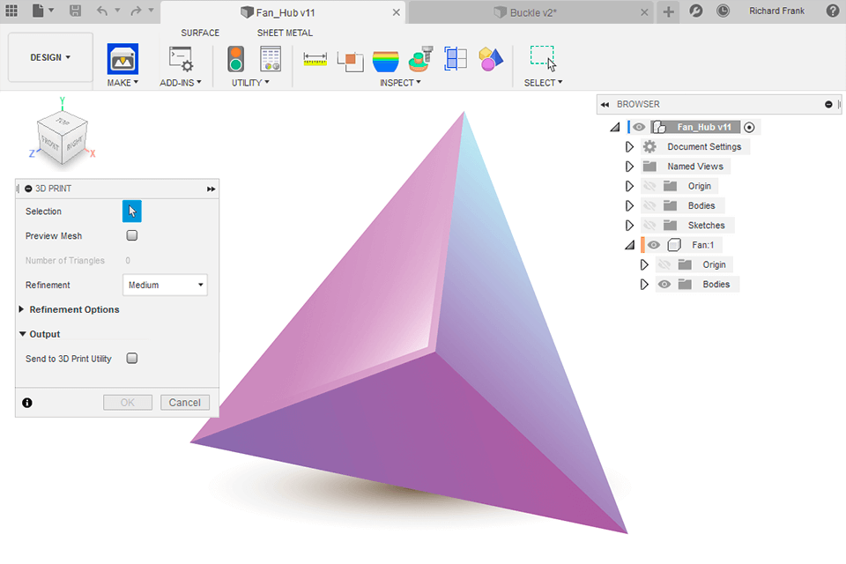Click the Save icon at the top
The image size is (846, 564).
pos(75,11)
